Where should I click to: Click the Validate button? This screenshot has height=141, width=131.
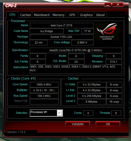pos(78,124)
